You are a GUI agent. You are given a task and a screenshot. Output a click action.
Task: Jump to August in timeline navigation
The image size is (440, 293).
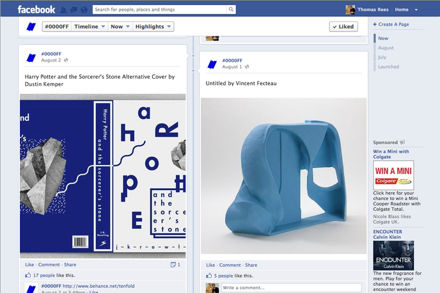(386, 48)
